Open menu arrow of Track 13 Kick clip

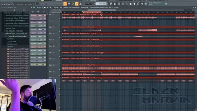click(62, 65)
